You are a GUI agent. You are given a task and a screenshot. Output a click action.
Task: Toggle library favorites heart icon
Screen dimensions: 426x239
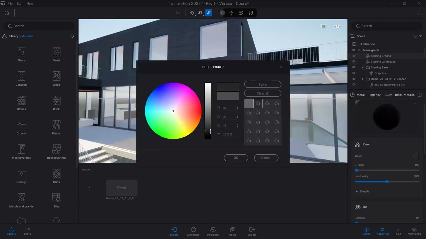pos(72,36)
